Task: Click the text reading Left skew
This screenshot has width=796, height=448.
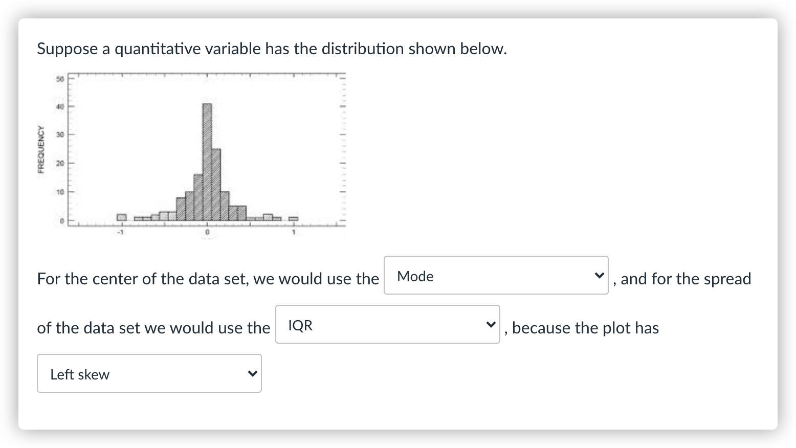Action: pyautogui.click(x=80, y=374)
